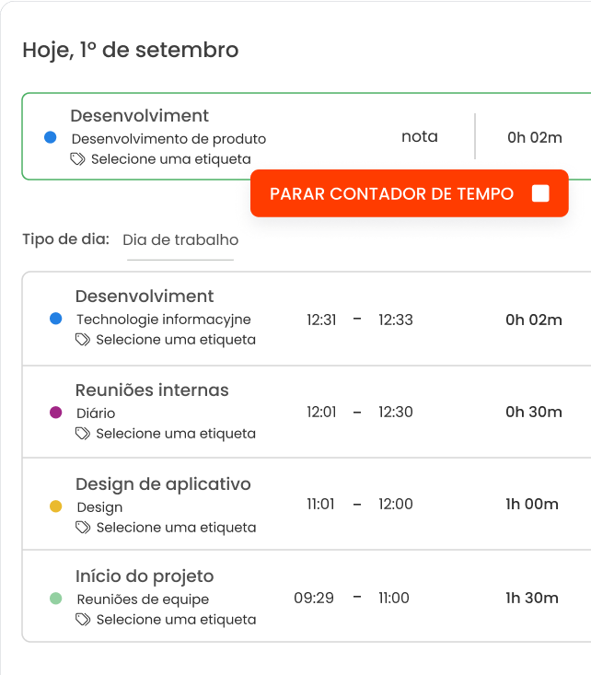This screenshot has width=591, height=675.
Task: Change the 12:30 end time of Reuniões internas
Action: [395, 413]
